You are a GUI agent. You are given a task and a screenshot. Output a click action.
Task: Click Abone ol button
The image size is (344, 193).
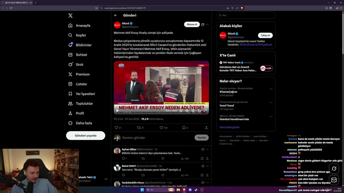[192, 24]
